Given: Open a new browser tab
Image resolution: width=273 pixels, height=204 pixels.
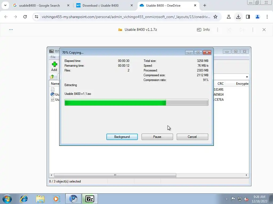Looking at the screenshot, I should click(x=205, y=5).
